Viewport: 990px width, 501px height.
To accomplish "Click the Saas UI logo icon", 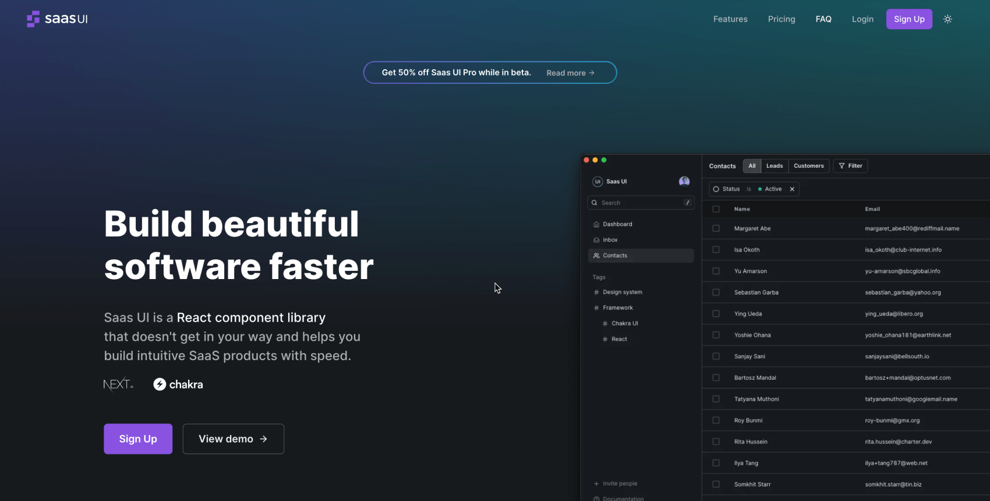I will 33,19.
